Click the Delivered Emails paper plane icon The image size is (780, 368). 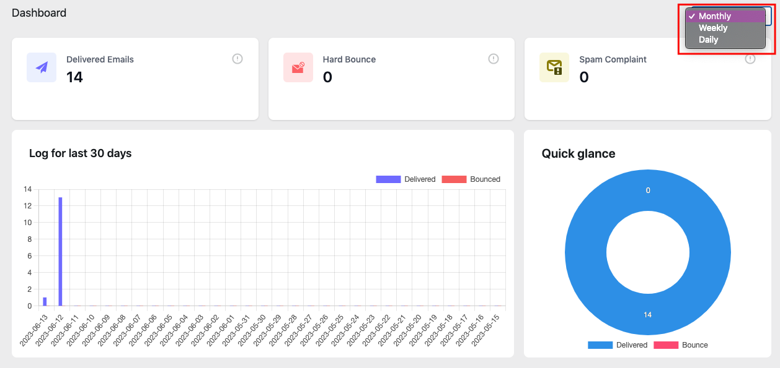coord(42,67)
